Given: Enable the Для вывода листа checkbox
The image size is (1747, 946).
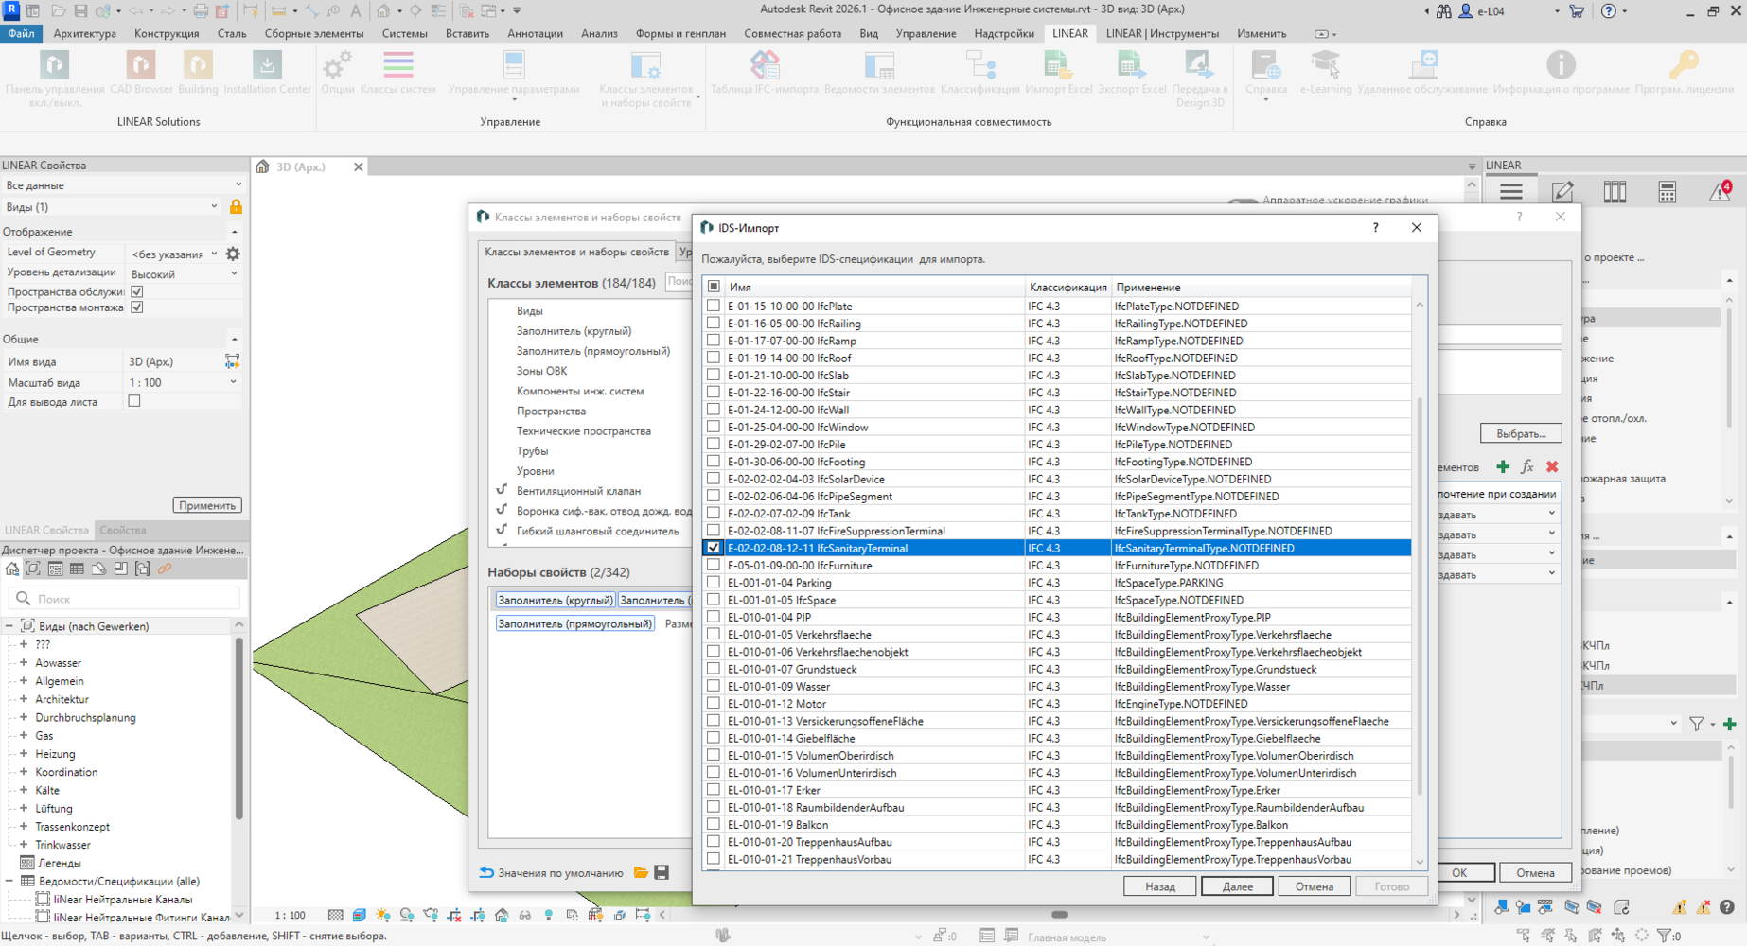Looking at the screenshot, I should tap(134, 401).
